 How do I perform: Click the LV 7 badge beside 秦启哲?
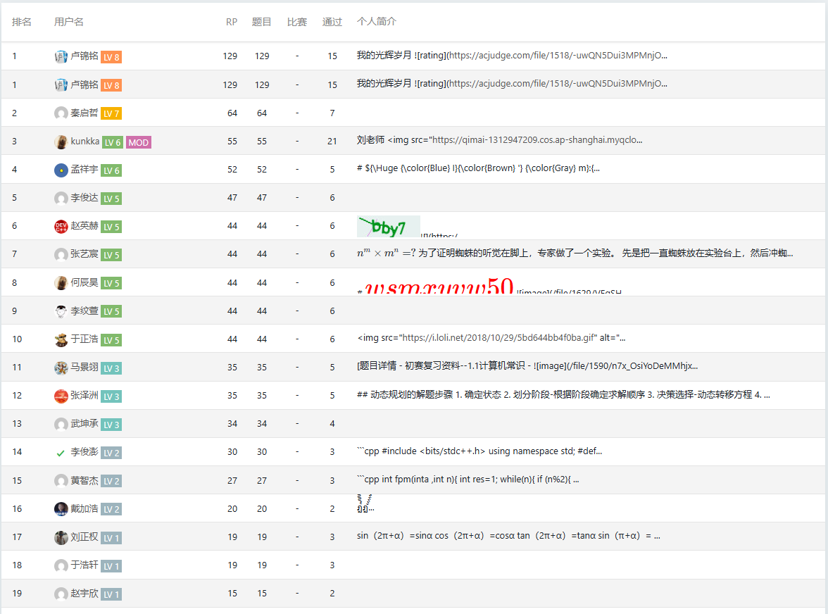pyautogui.click(x=111, y=113)
